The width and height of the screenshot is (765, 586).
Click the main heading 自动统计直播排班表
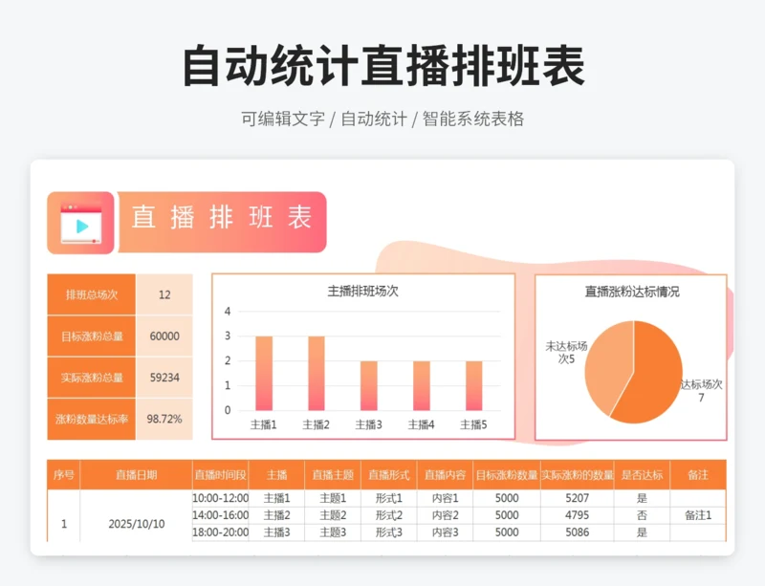(x=383, y=65)
